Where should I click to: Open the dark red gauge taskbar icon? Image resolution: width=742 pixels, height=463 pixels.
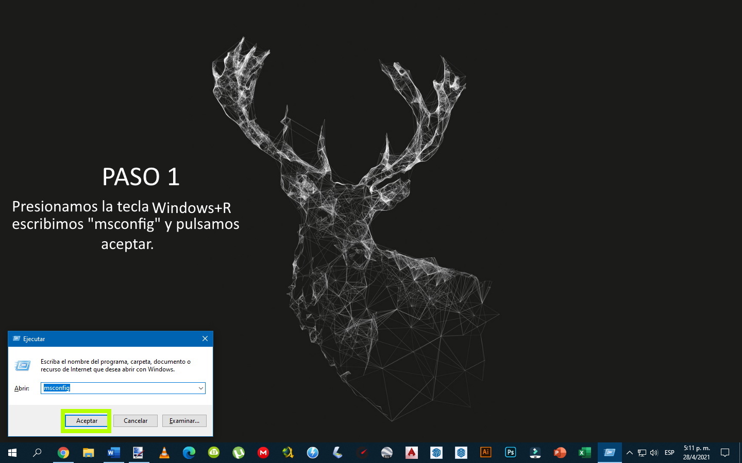point(362,453)
